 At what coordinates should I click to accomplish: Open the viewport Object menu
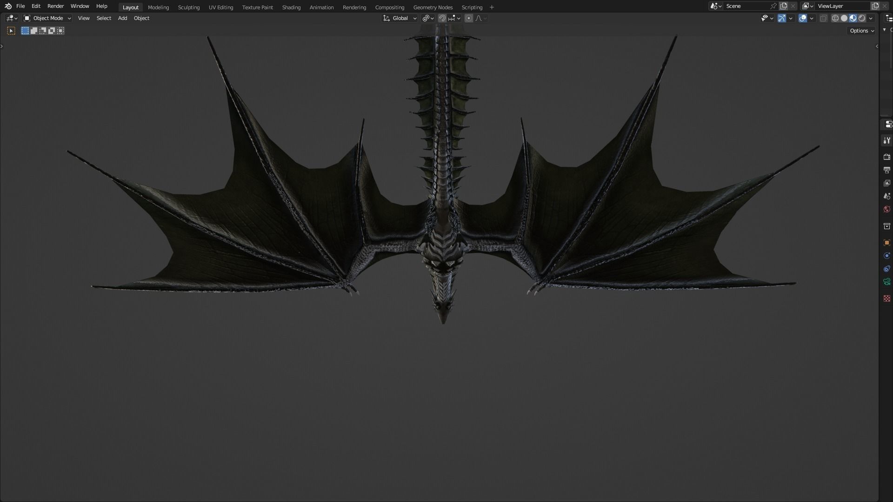coord(141,18)
